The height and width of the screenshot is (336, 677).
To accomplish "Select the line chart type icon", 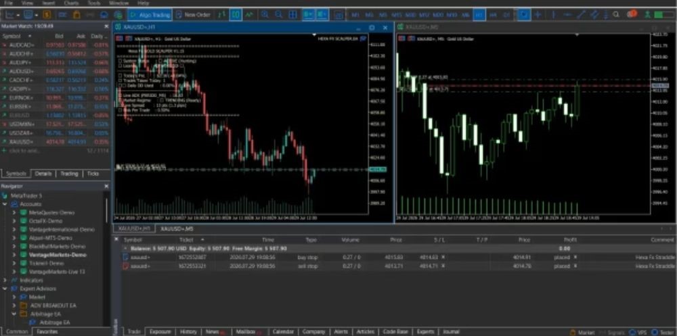I will click(250, 15).
